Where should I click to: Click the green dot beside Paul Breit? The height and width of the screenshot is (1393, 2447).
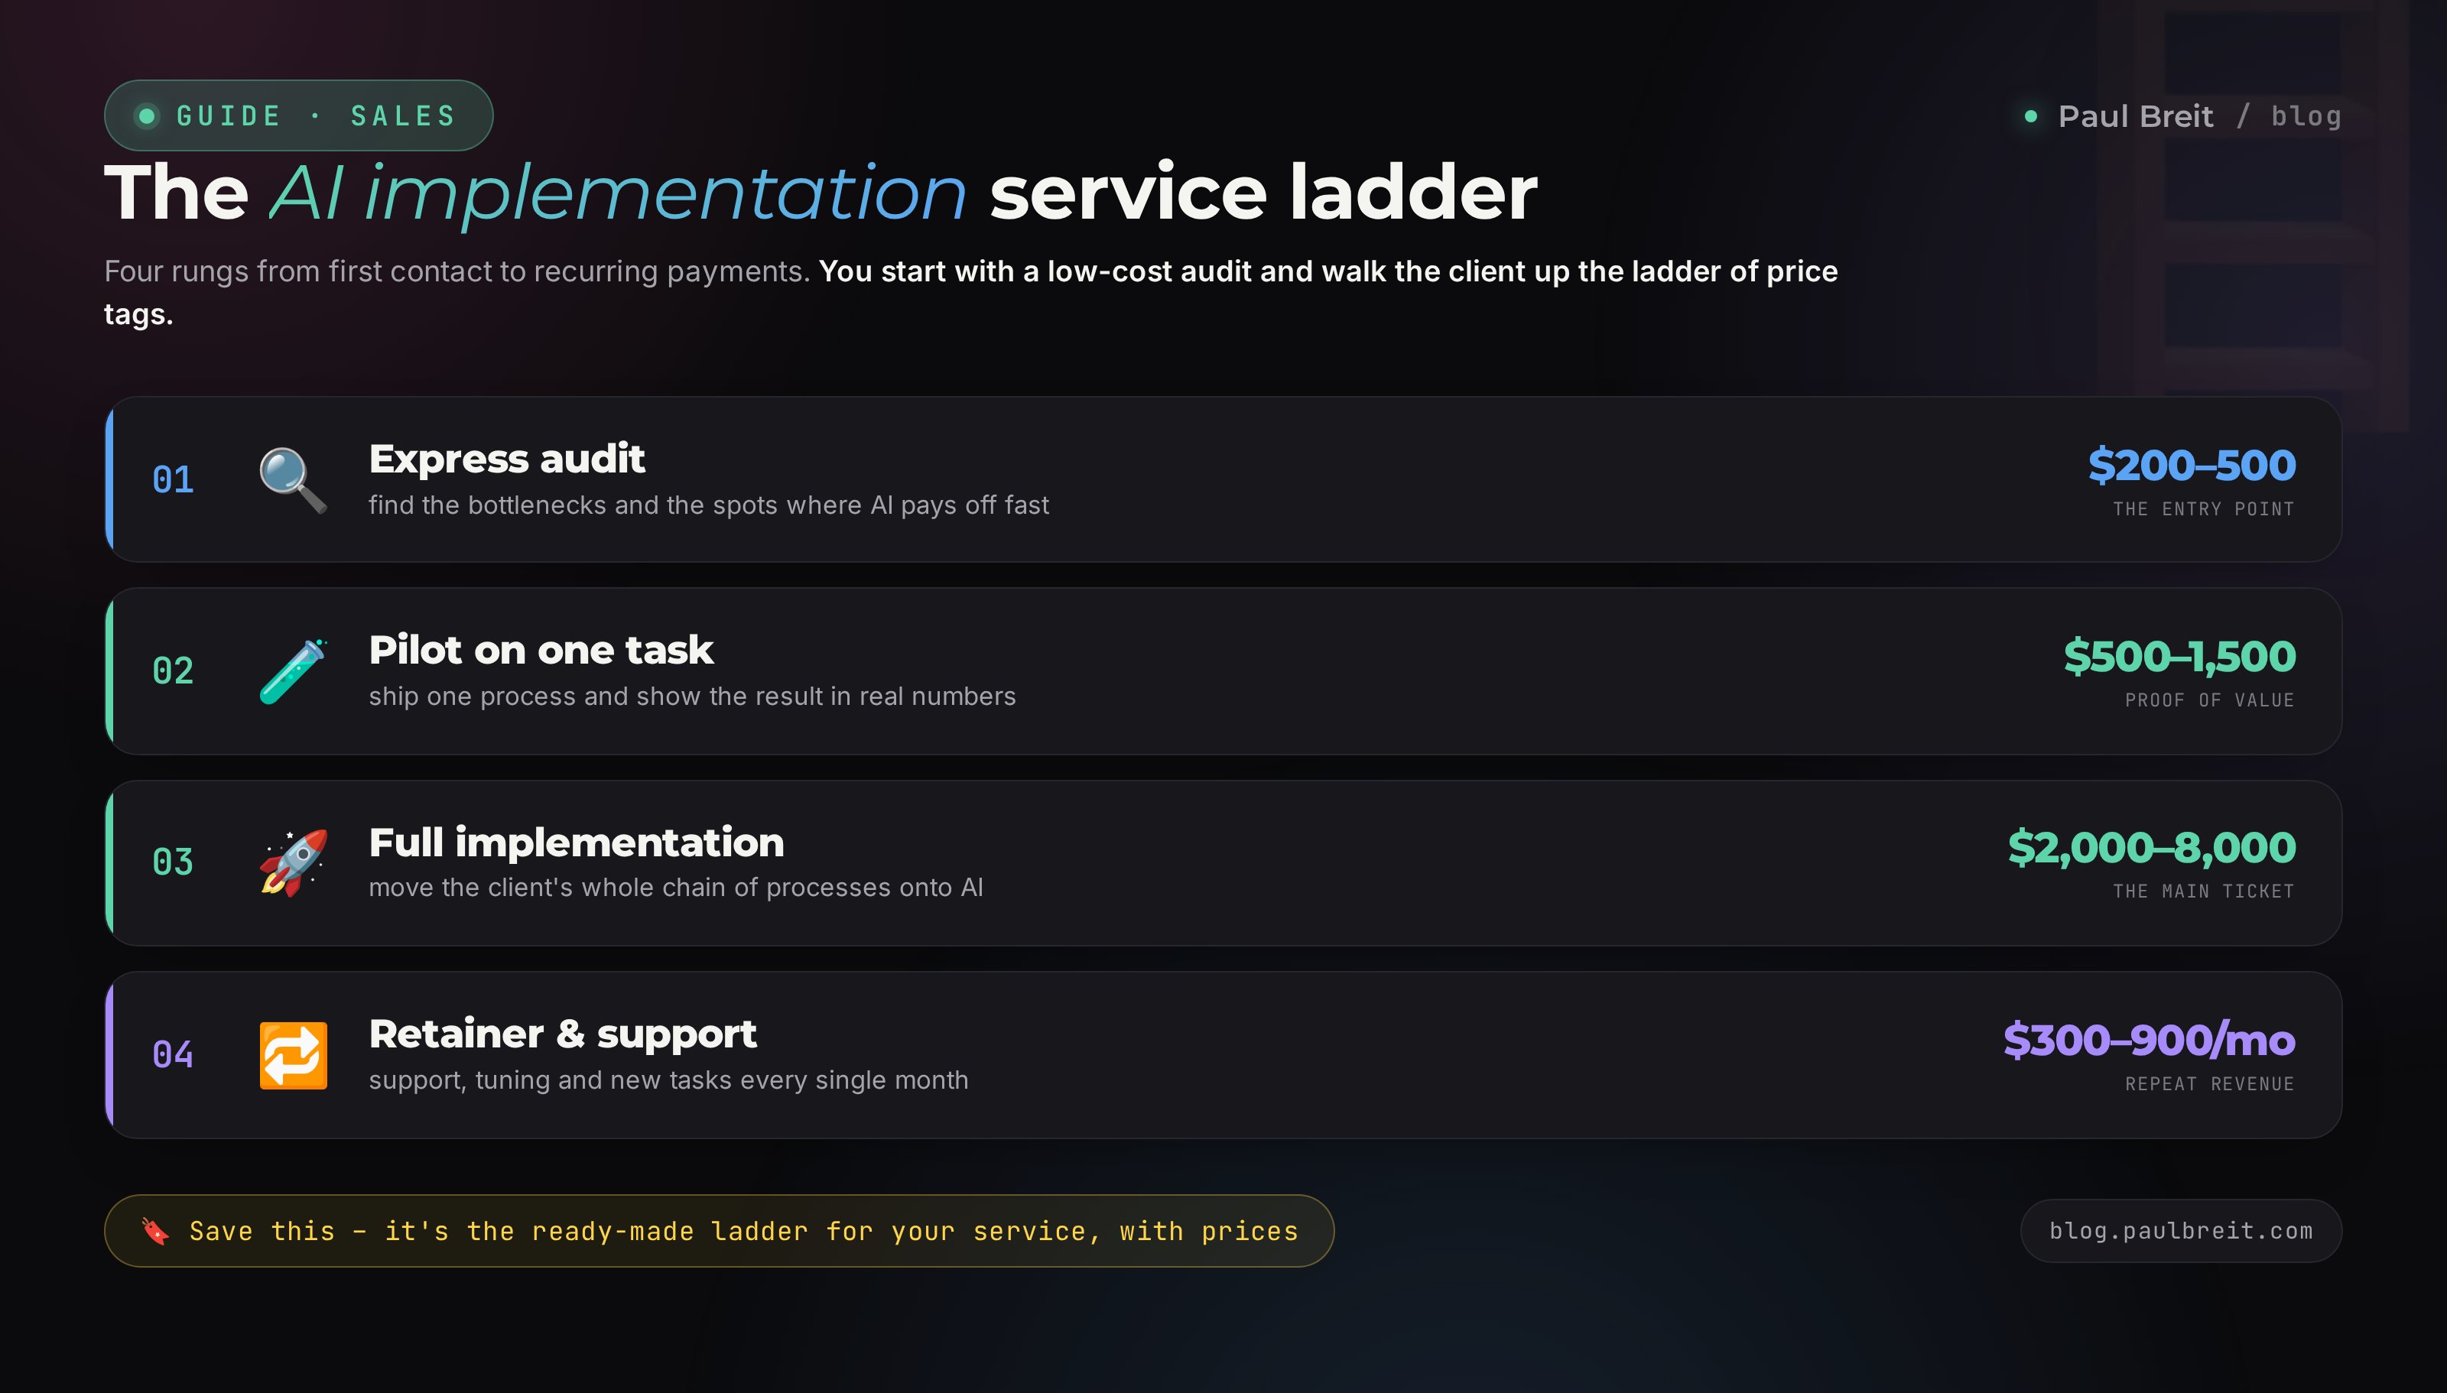pyautogui.click(x=2031, y=117)
